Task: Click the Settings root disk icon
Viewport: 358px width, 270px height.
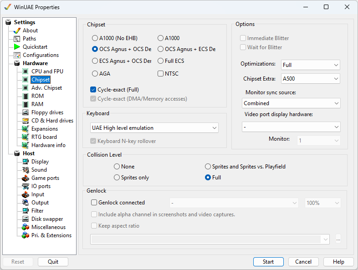Action: tap(8, 22)
